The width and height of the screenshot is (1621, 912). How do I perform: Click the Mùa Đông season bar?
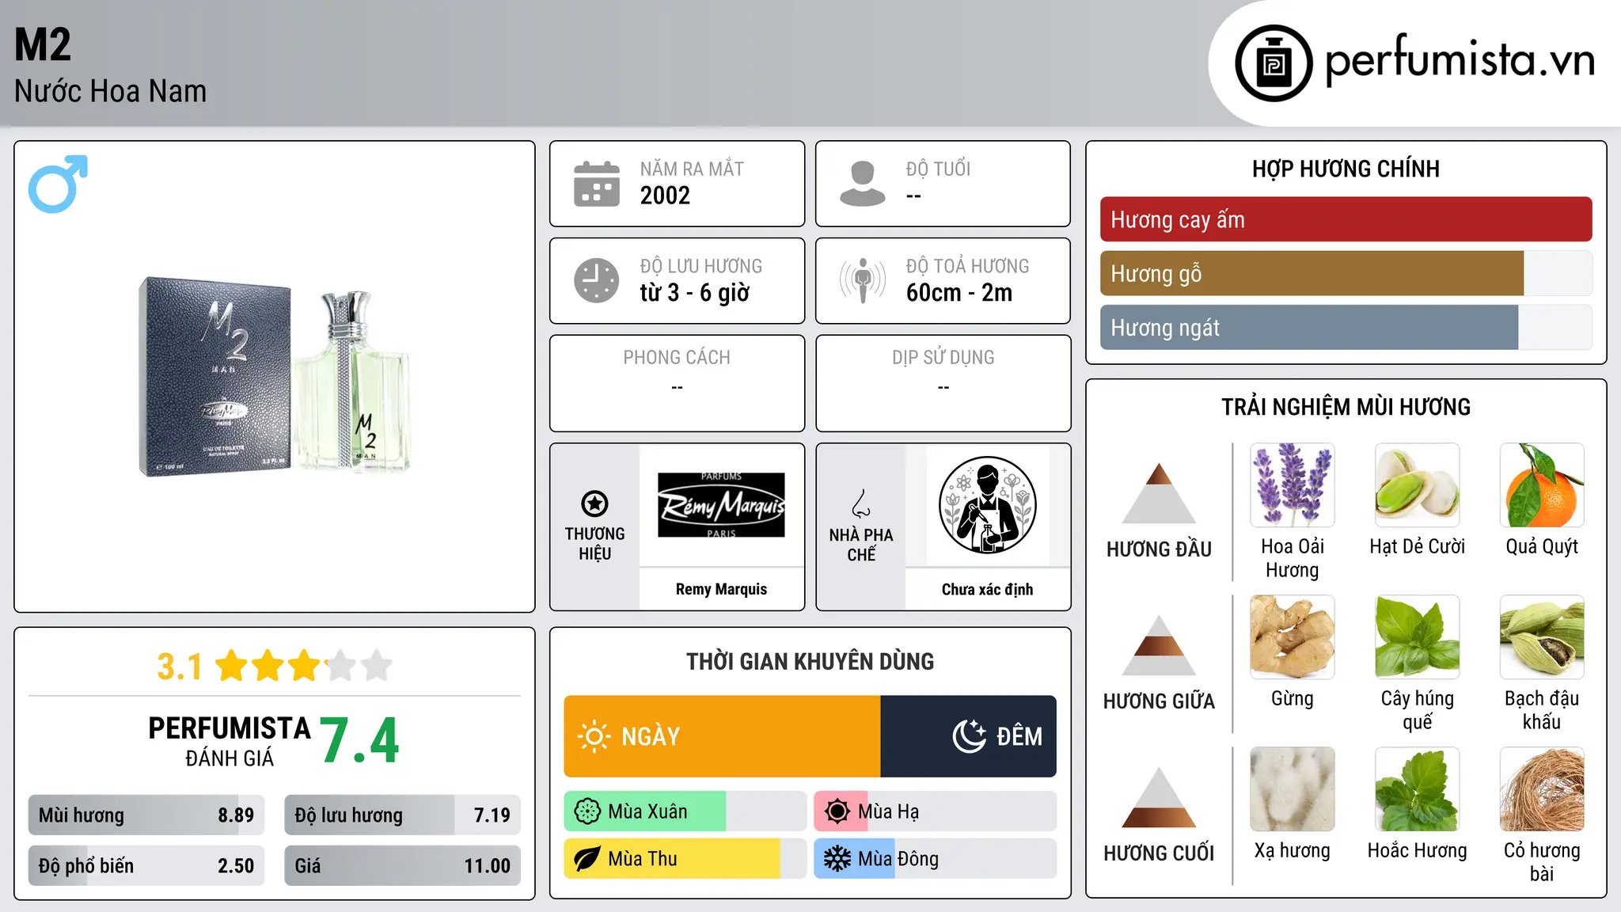(936, 859)
